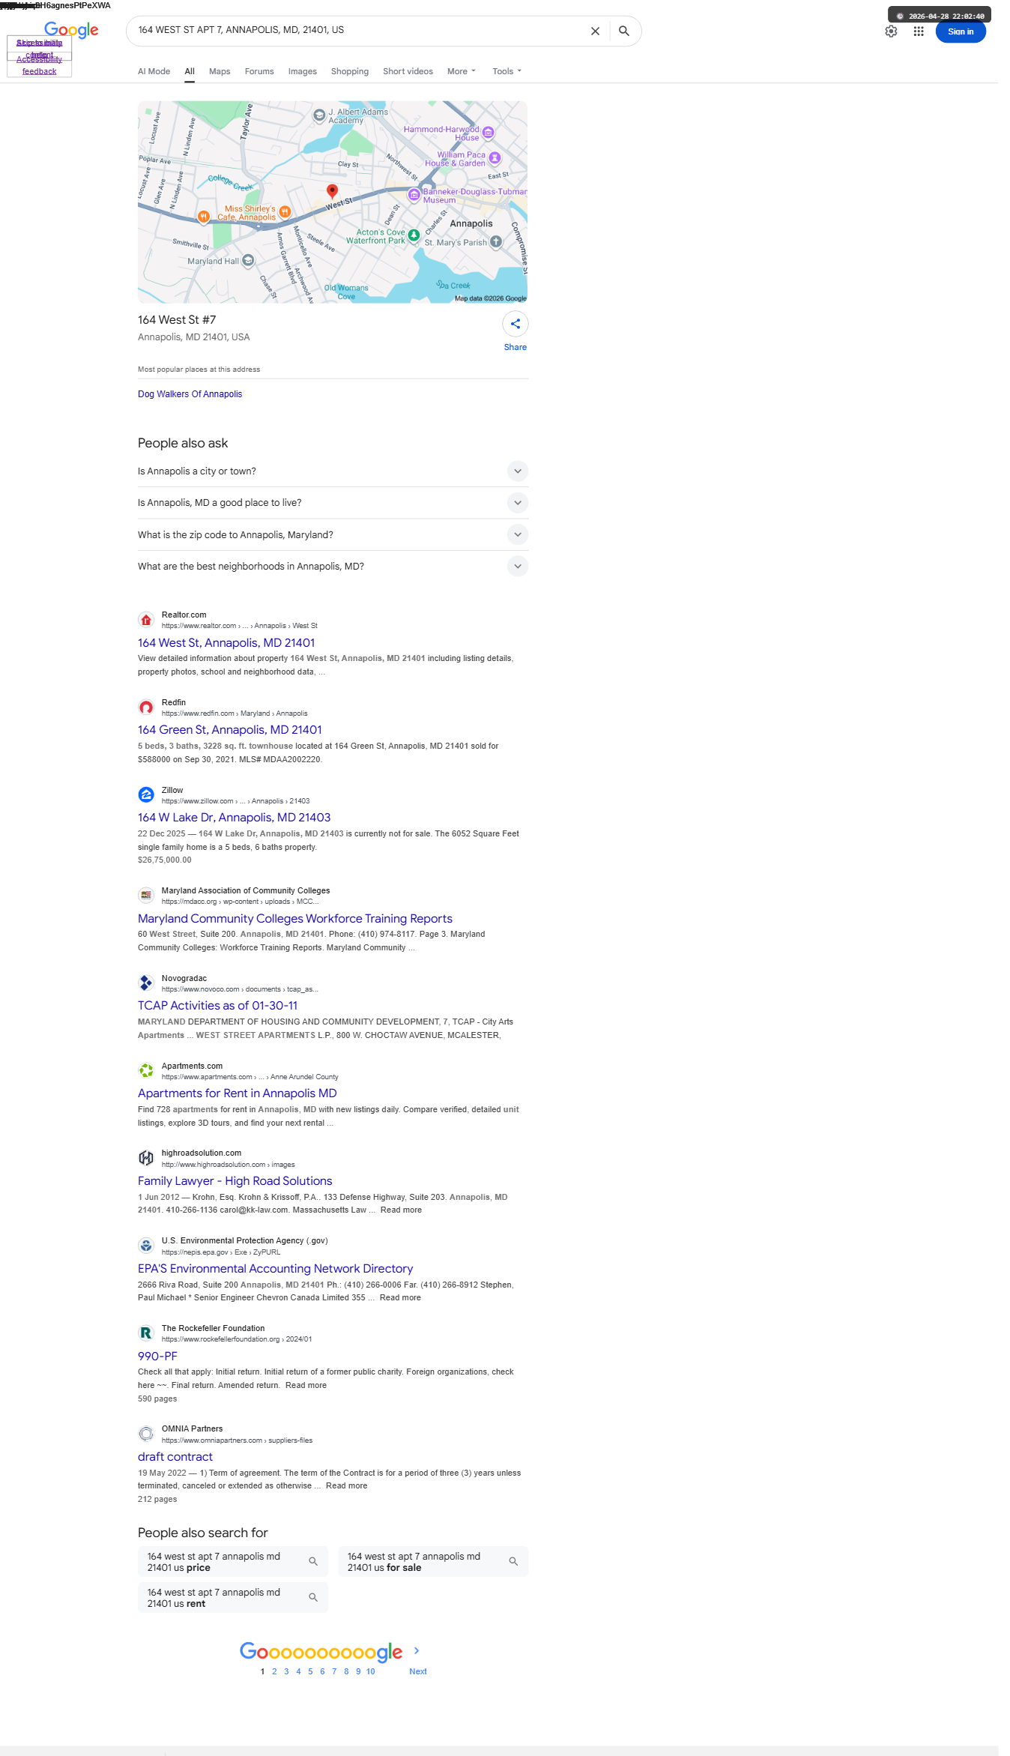The width and height of the screenshot is (1010, 1756).
Task: Switch to the Images tab
Action: 303,72
